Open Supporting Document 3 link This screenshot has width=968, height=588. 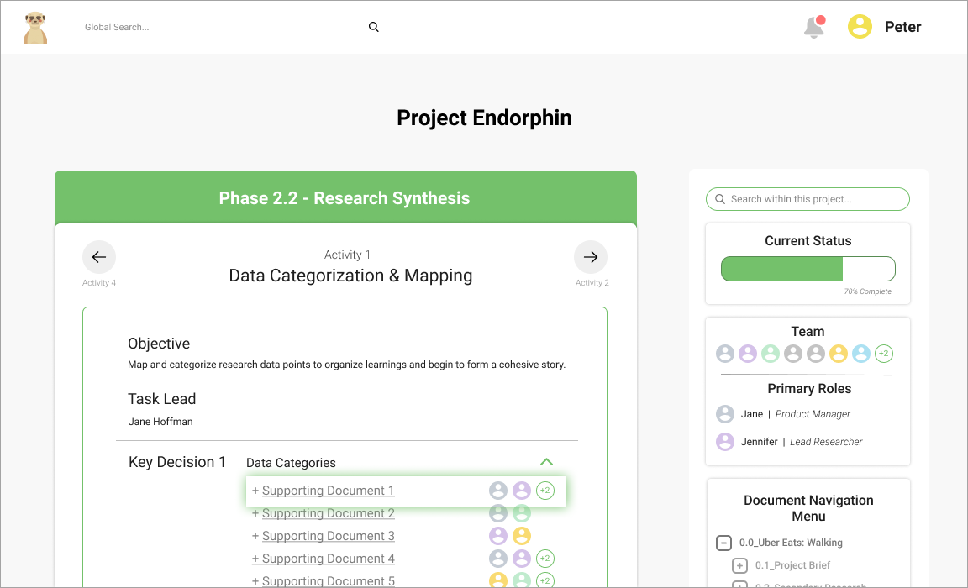(328, 536)
